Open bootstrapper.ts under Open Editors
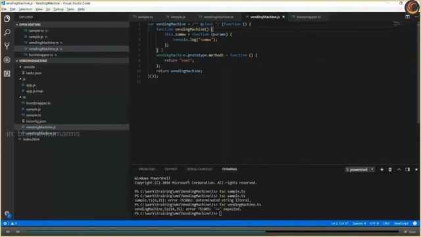Screen dimensions: 421x237 coord(41,55)
